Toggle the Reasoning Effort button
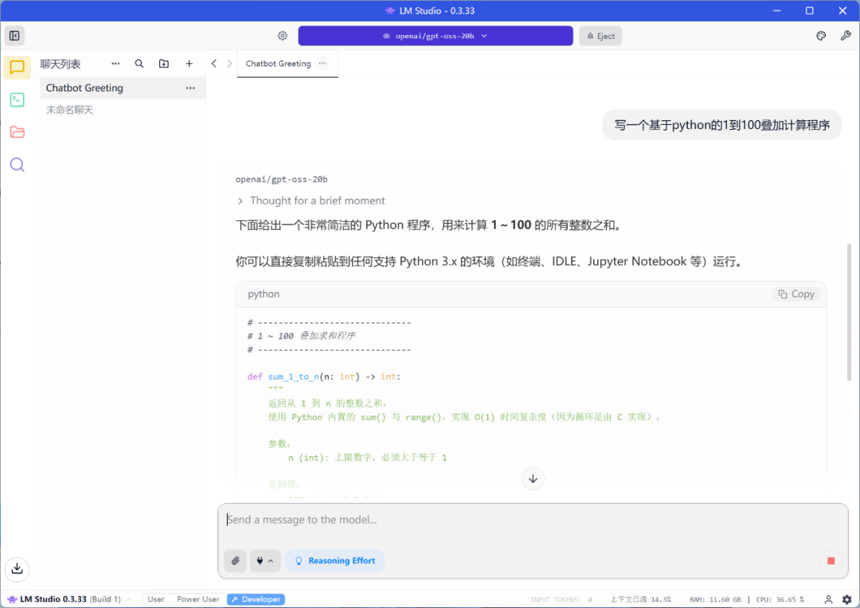The image size is (860, 608). click(x=335, y=561)
